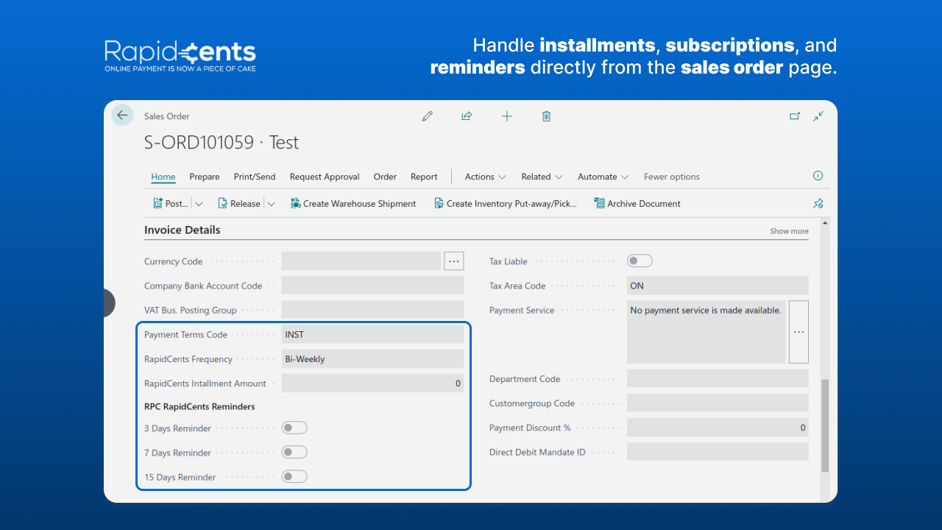Select the Home tab
This screenshot has width=942, height=530.
coord(163,177)
